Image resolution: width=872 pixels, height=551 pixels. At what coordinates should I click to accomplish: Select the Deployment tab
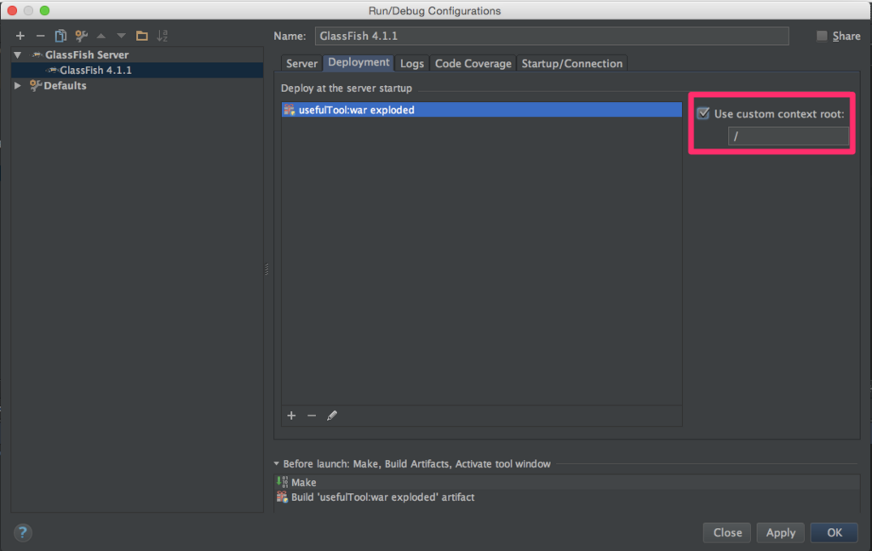click(359, 62)
